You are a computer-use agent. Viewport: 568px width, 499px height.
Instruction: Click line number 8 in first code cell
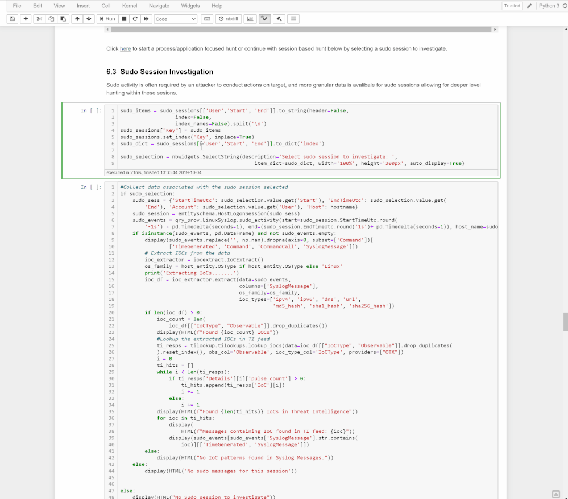113,156
